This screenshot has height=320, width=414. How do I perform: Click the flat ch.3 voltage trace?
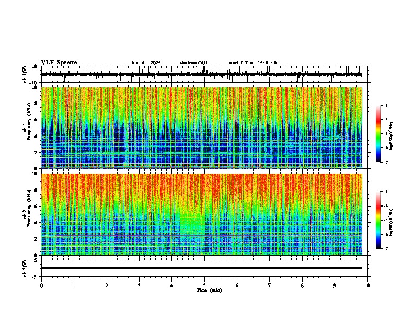click(x=202, y=268)
